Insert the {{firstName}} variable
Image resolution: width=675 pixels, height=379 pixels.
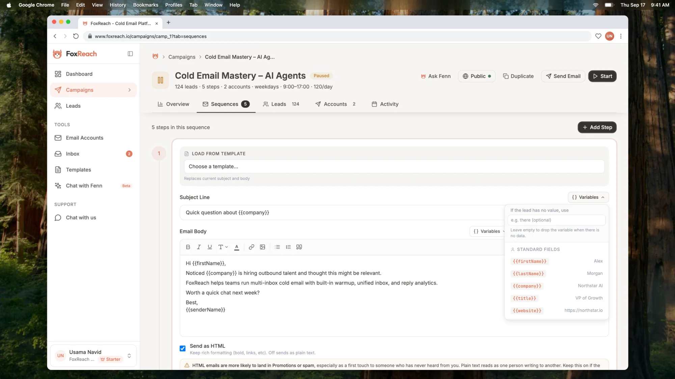[x=557, y=261]
